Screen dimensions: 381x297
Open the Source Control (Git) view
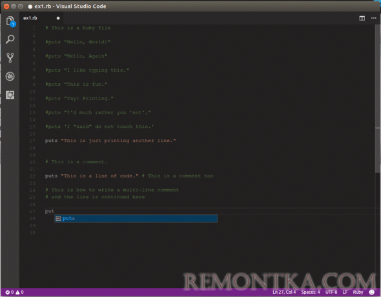10,58
